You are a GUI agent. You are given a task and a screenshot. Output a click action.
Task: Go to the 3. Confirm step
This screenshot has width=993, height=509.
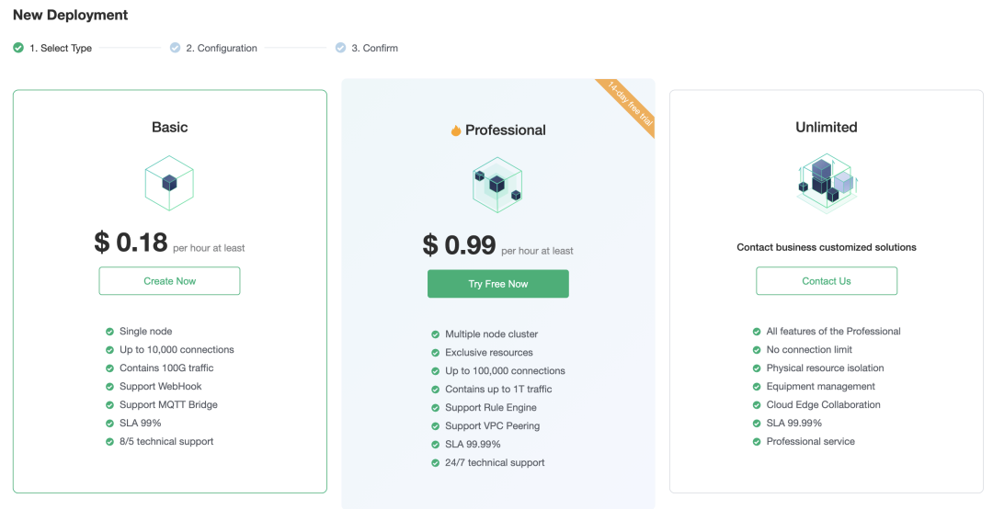point(374,48)
